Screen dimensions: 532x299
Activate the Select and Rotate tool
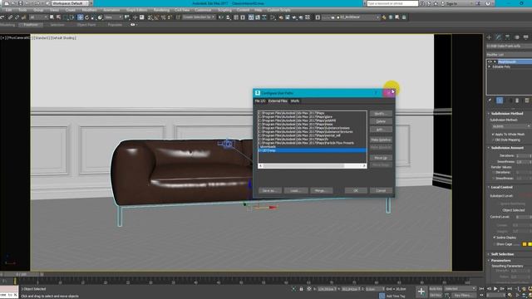coord(86,17)
